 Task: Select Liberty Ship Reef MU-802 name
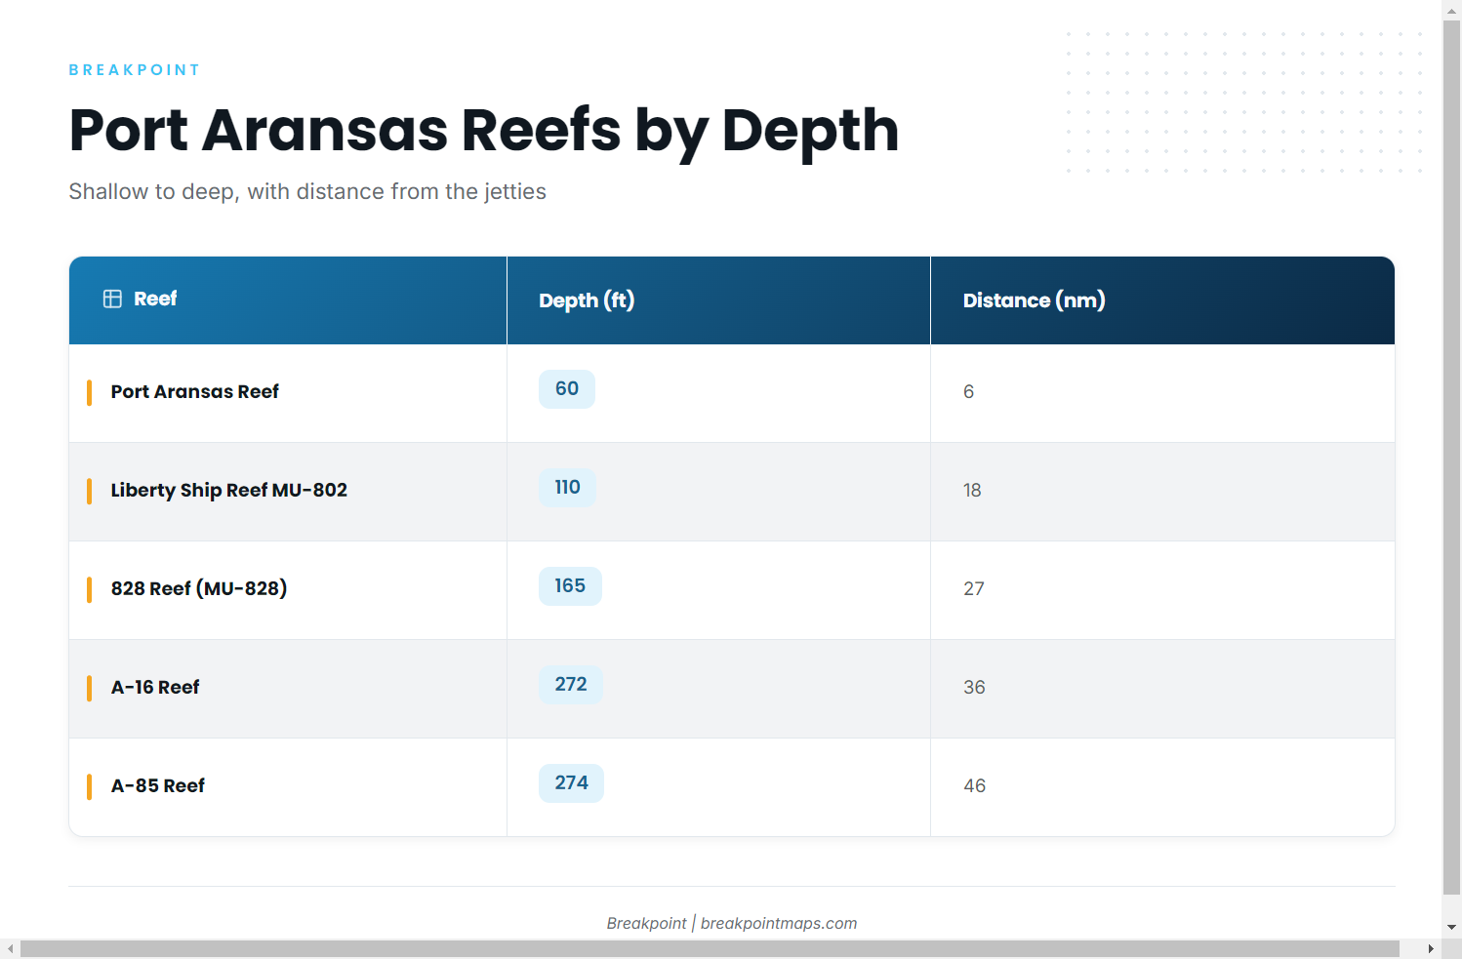[x=228, y=490]
